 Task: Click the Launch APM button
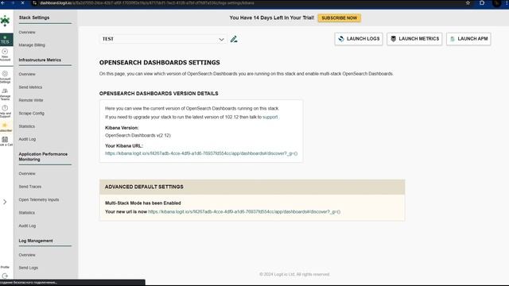pos(468,39)
